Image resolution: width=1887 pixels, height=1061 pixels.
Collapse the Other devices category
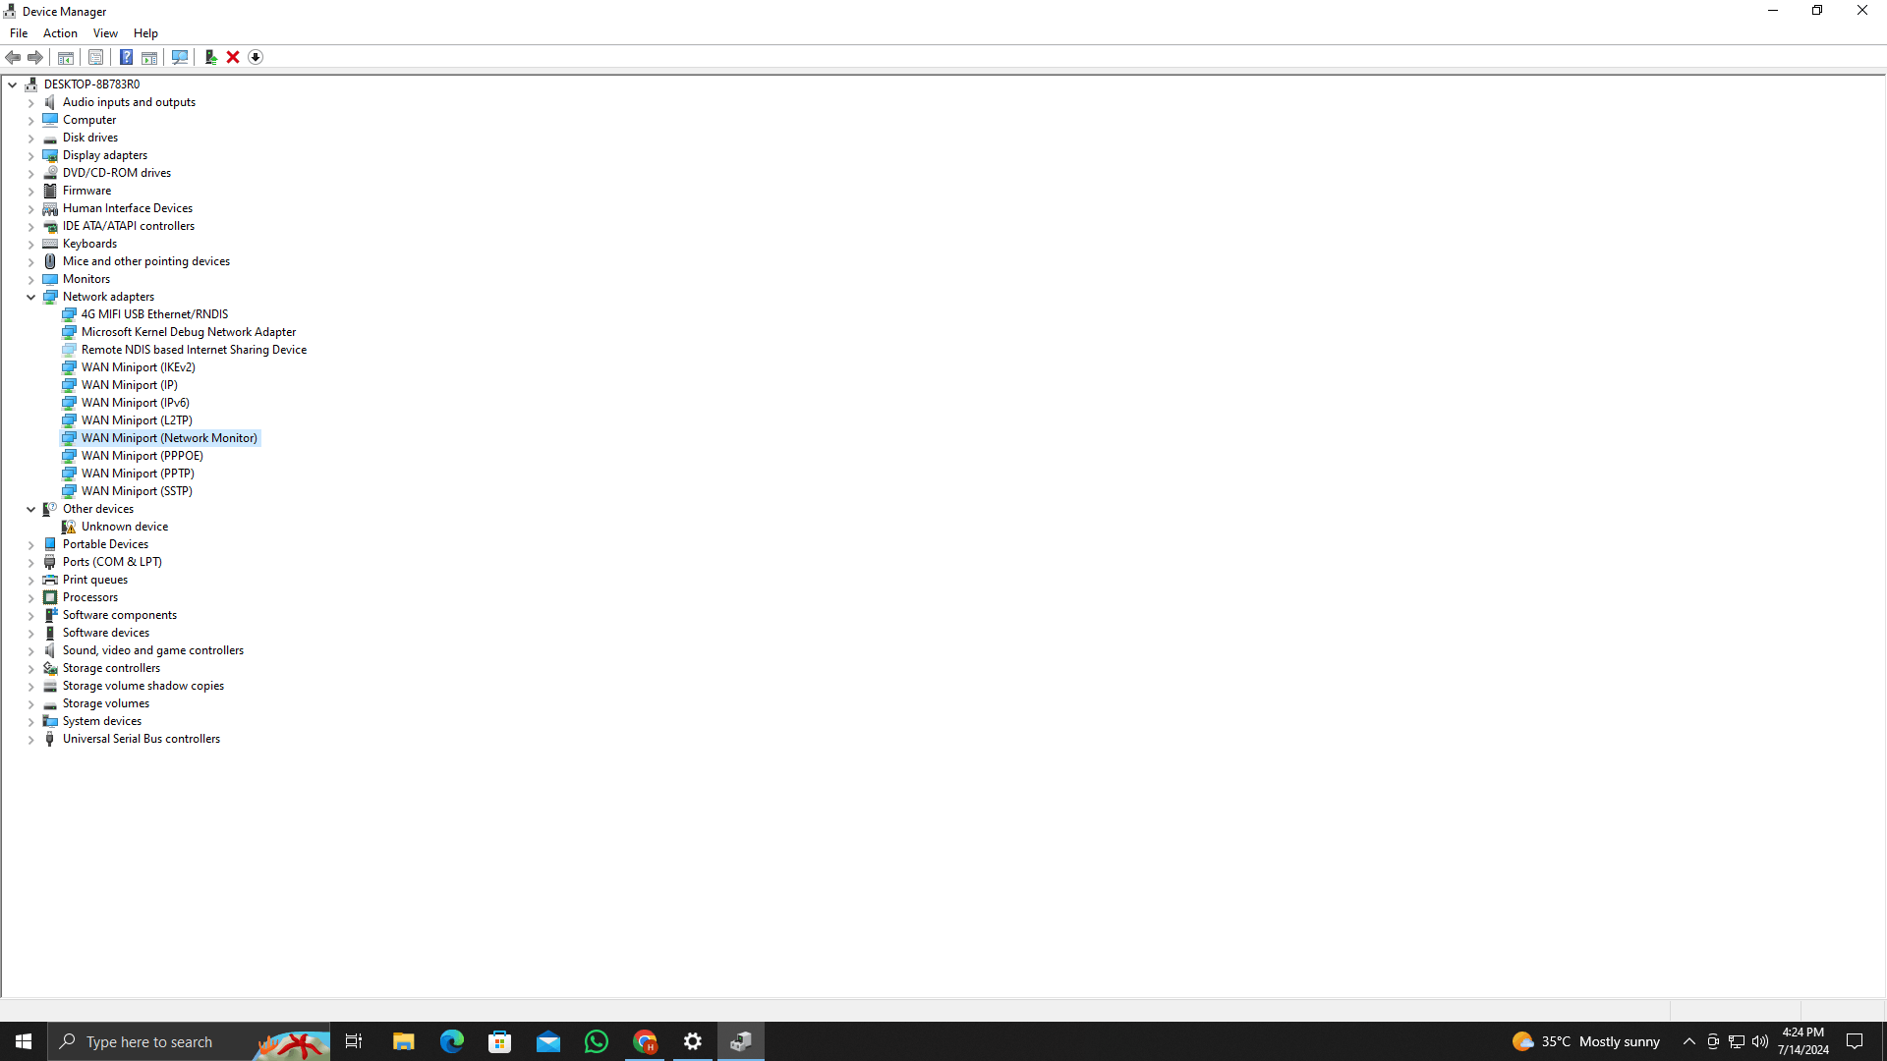(30, 509)
